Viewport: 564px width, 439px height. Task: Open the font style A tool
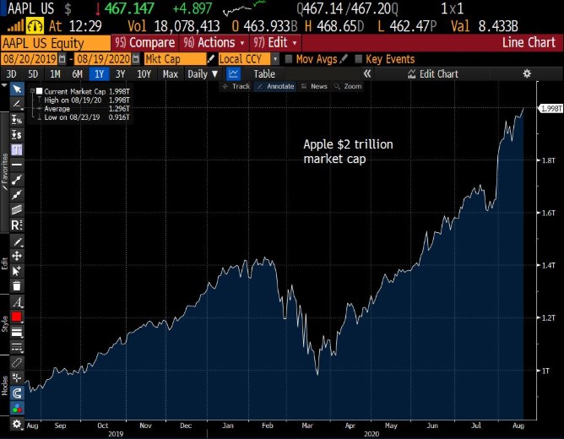coord(17,302)
